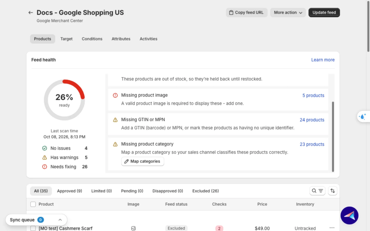Open the More action dropdown
Viewport: 370px width, 231px height.
(x=288, y=13)
